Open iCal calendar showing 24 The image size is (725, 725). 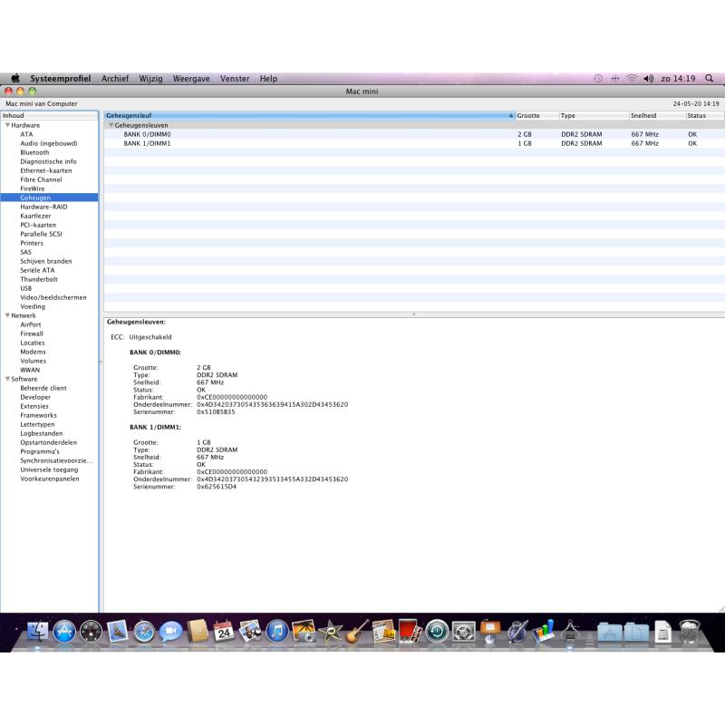pos(224,632)
